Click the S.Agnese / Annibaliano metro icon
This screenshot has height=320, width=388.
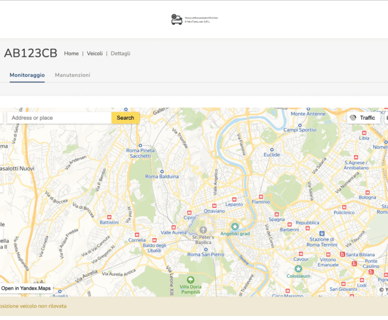click(356, 157)
